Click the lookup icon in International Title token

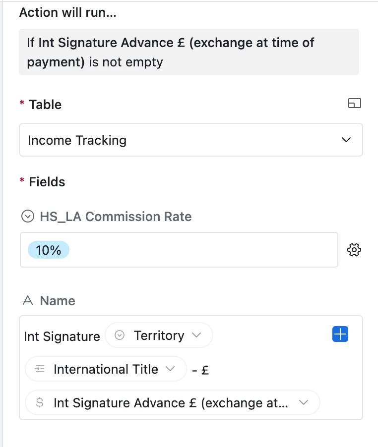[39, 369]
